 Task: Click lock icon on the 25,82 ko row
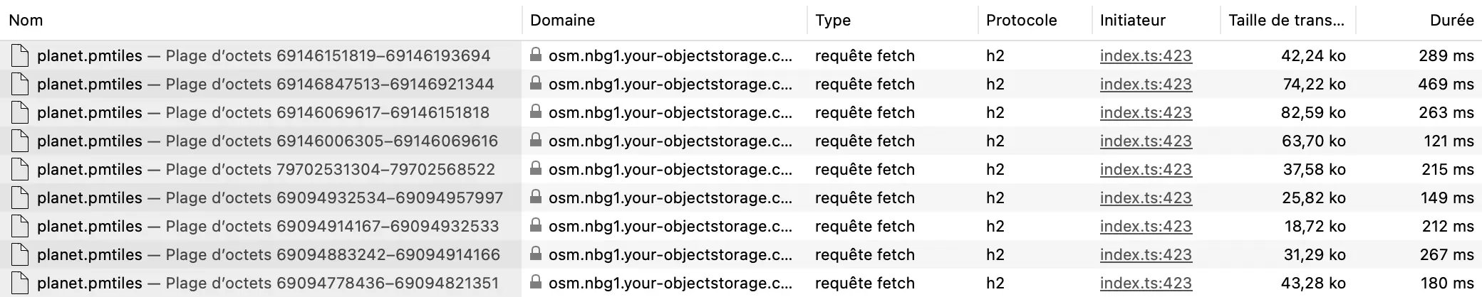click(536, 197)
